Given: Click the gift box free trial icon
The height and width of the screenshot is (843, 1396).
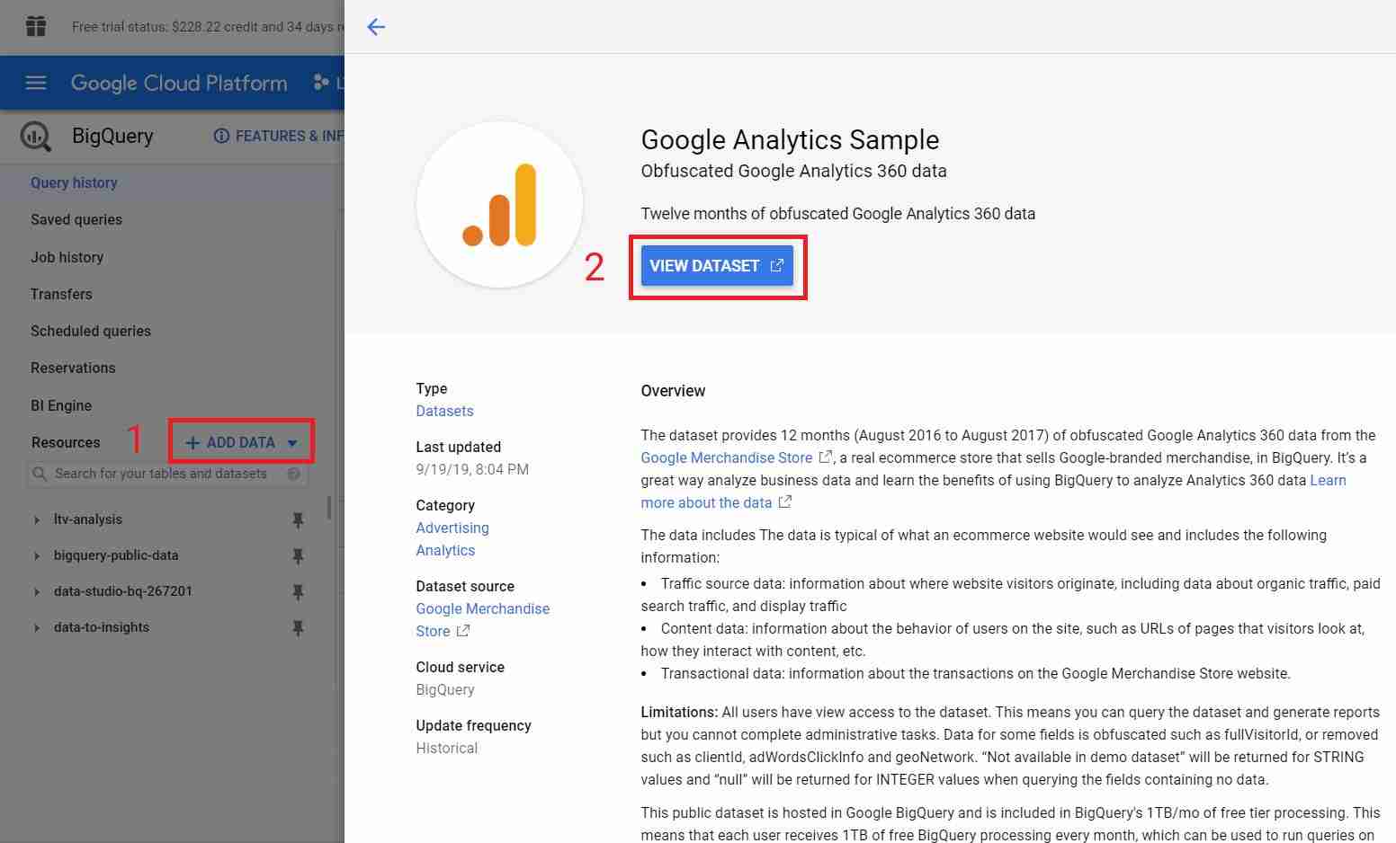Looking at the screenshot, I should pos(36,26).
